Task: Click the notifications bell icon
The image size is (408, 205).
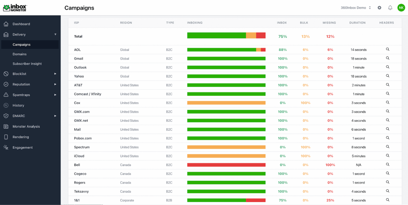Action: [x=390, y=8]
